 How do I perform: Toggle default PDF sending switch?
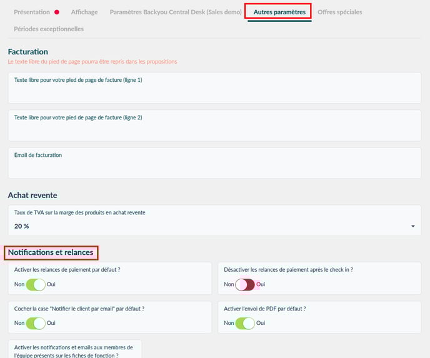[x=245, y=323]
